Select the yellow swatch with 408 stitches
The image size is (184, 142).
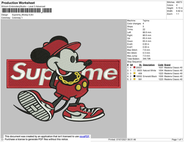point(134,73)
